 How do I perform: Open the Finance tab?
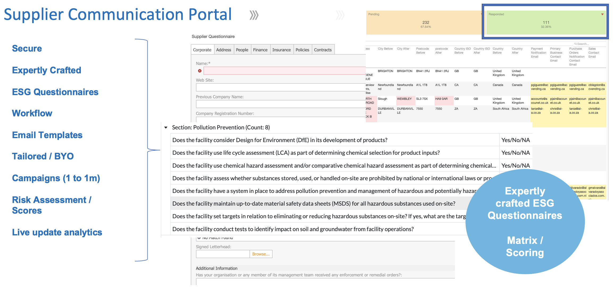pyautogui.click(x=260, y=50)
